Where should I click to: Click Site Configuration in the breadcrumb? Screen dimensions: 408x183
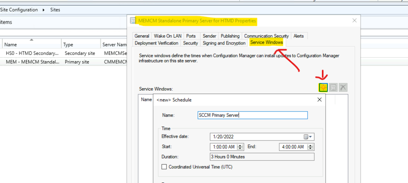click(19, 10)
